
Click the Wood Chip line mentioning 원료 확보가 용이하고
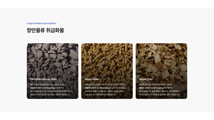(x=159, y=91)
